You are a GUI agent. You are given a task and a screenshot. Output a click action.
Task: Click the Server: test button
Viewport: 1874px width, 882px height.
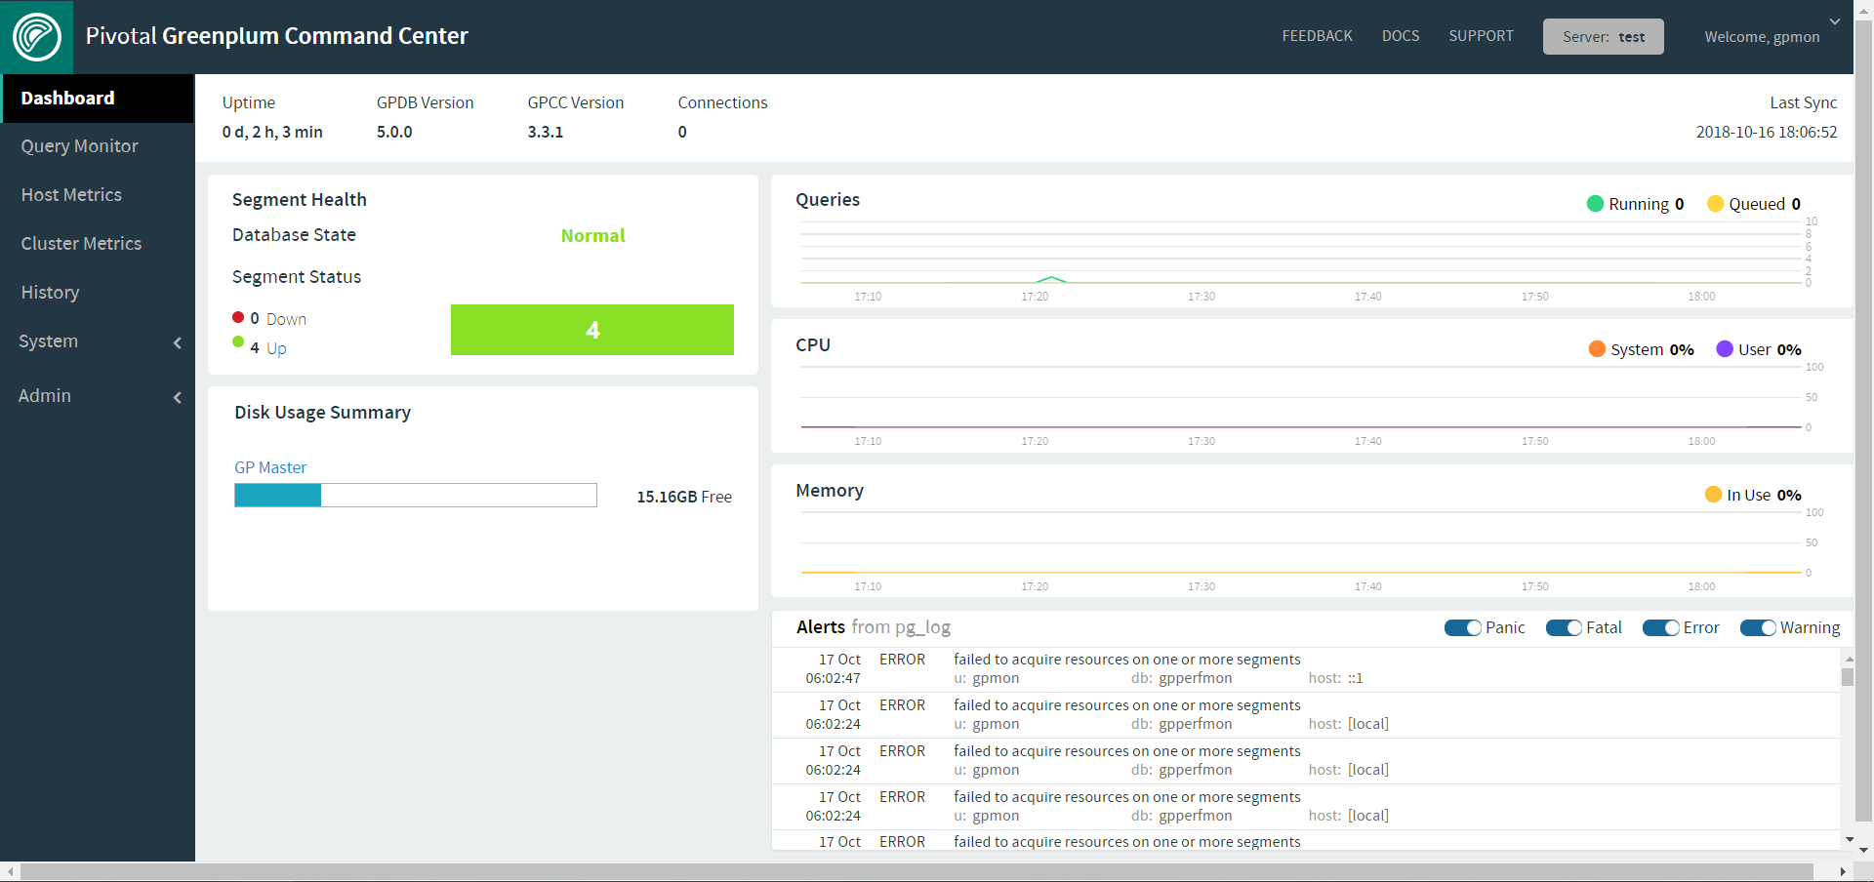1604,37
